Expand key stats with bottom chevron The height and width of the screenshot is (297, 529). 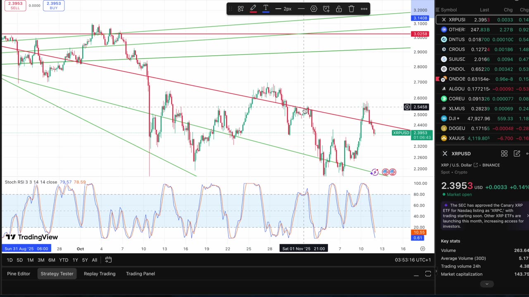pyautogui.click(x=487, y=284)
